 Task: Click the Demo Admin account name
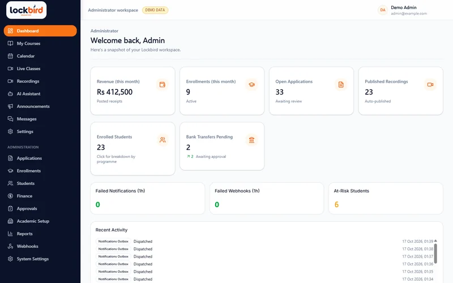404,7
